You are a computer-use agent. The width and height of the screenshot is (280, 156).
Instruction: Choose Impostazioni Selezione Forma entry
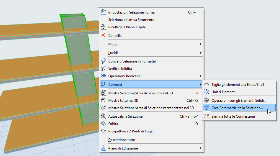pyautogui.click(x=151, y=12)
